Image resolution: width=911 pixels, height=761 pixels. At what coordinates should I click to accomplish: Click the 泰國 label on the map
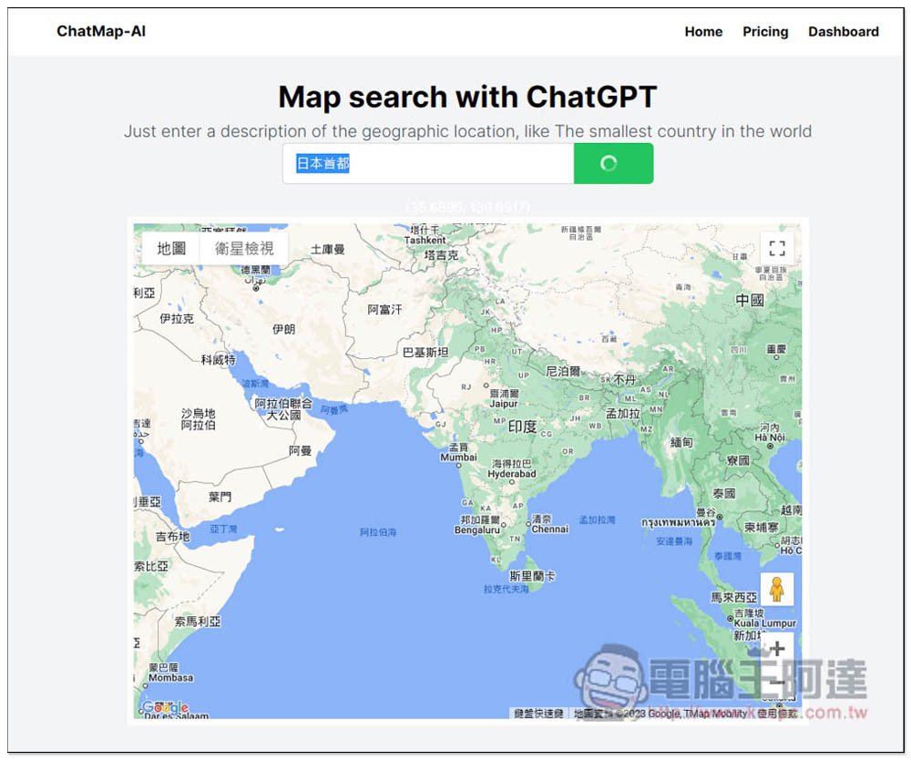coord(724,494)
